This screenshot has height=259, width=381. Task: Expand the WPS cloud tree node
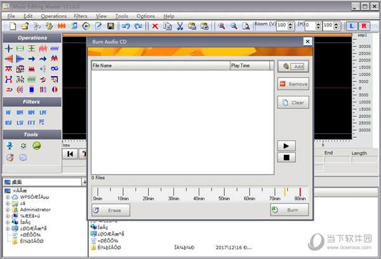point(8,197)
